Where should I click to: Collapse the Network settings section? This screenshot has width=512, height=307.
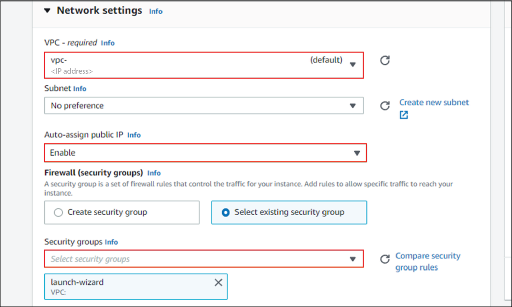point(47,11)
